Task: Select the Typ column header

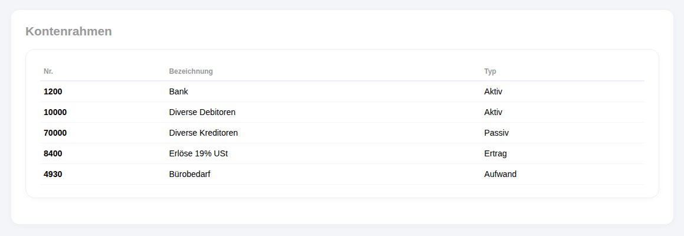Action: tap(490, 71)
